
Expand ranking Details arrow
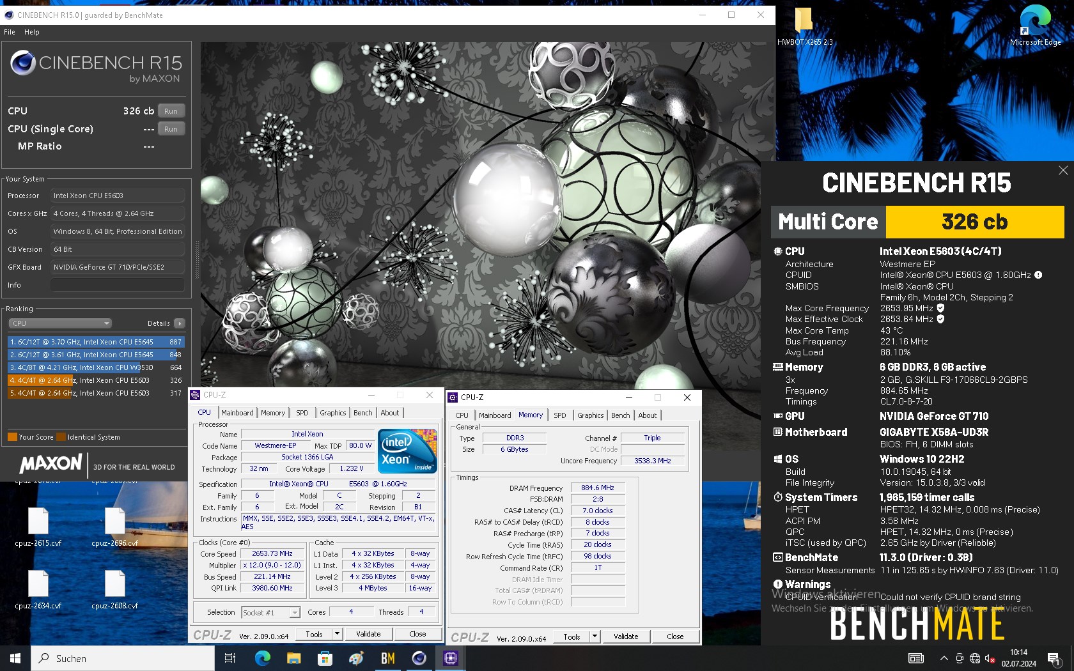(x=180, y=323)
